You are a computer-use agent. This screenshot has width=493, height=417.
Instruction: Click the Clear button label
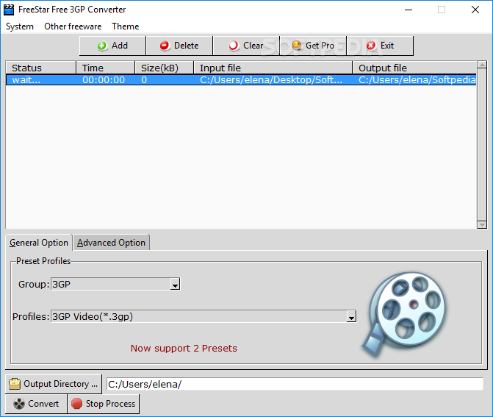pos(253,46)
